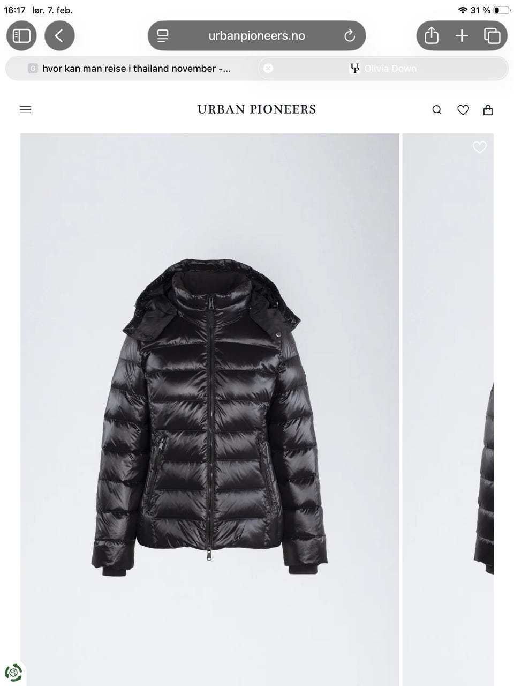
Task: Show the tab overview
Action: (492, 36)
